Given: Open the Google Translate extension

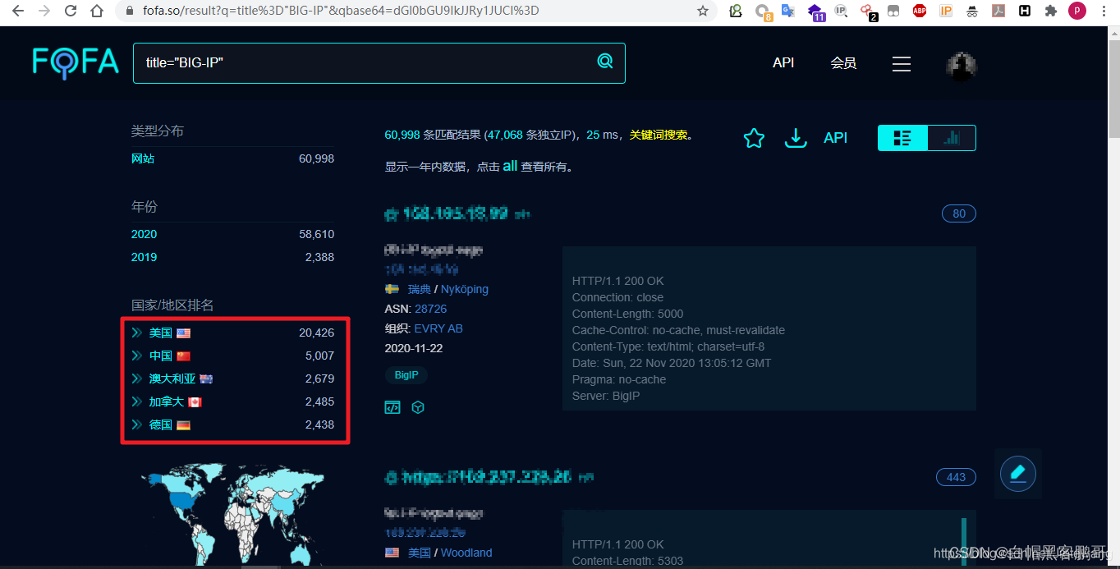Looking at the screenshot, I should 788,11.
